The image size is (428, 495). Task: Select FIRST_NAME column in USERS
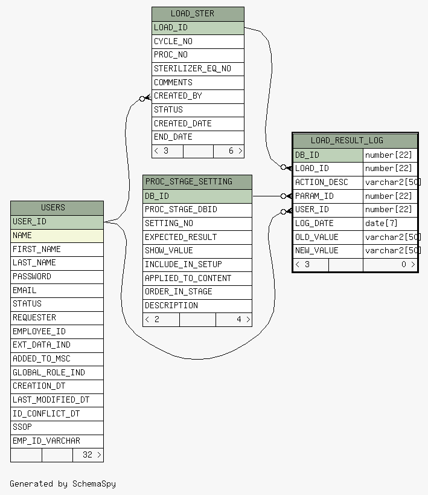tap(57, 250)
